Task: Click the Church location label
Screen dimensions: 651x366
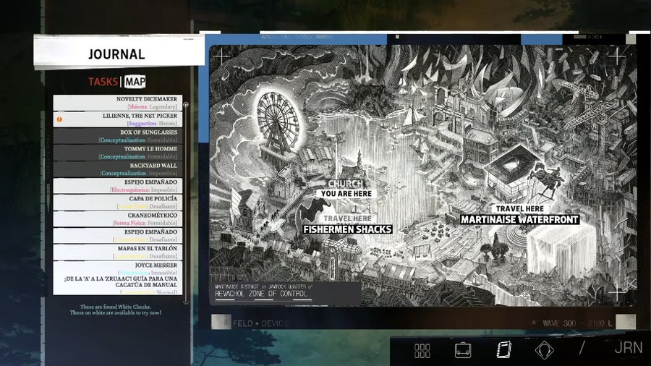Action: point(346,184)
